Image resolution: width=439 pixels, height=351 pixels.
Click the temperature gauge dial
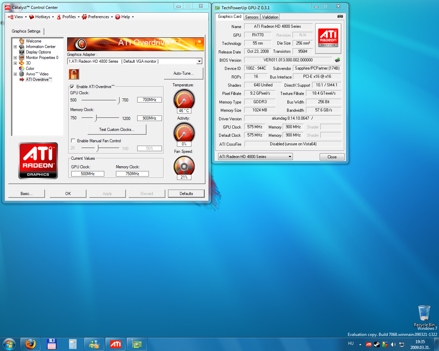(x=184, y=99)
